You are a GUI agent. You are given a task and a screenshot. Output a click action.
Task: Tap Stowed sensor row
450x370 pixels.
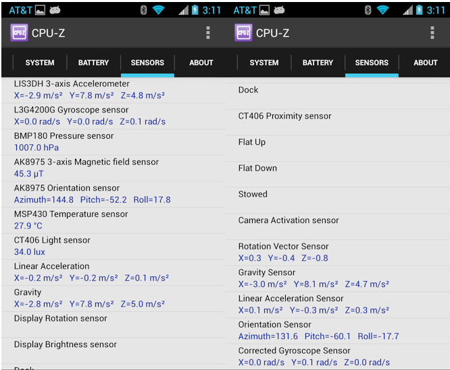coord(338,200)
